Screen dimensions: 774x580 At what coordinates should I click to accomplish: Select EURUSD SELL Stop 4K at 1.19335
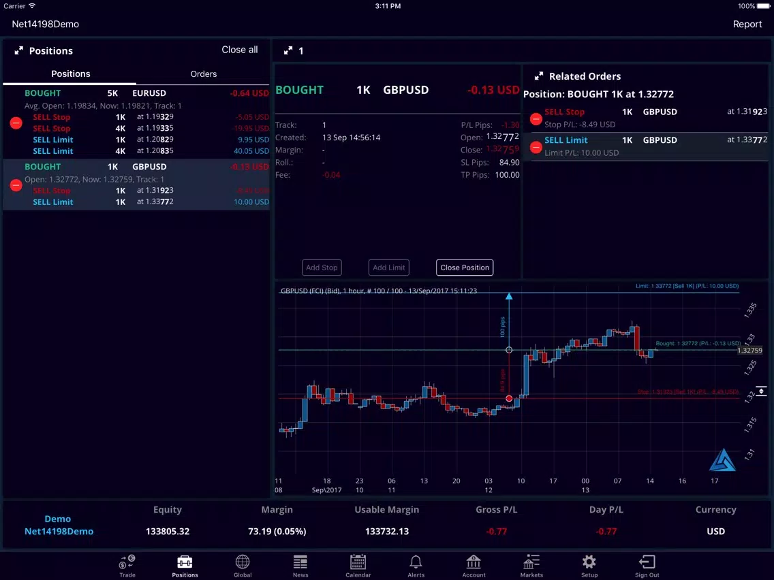[151, 128]
